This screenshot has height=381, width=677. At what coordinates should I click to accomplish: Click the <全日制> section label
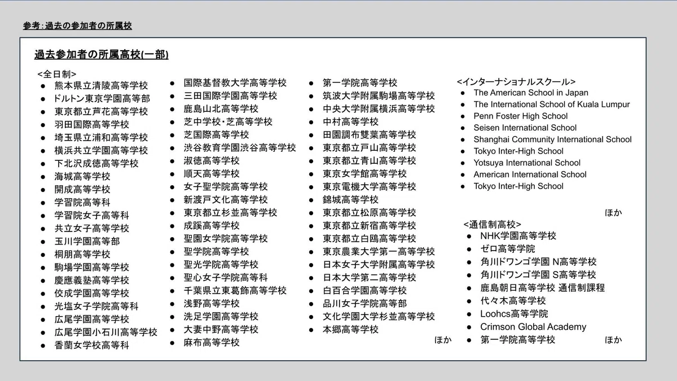click(x=57, y=74)
